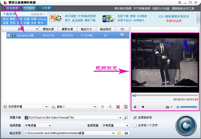
Task: Pause the video preview
Action: [x=135, y=107]
